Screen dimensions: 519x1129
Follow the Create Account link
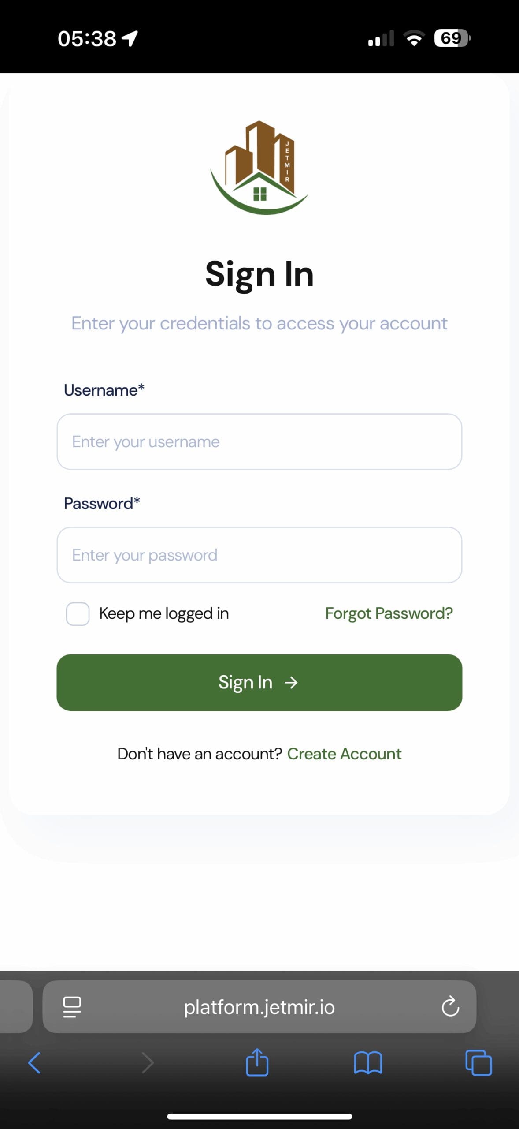click(344, 754)
